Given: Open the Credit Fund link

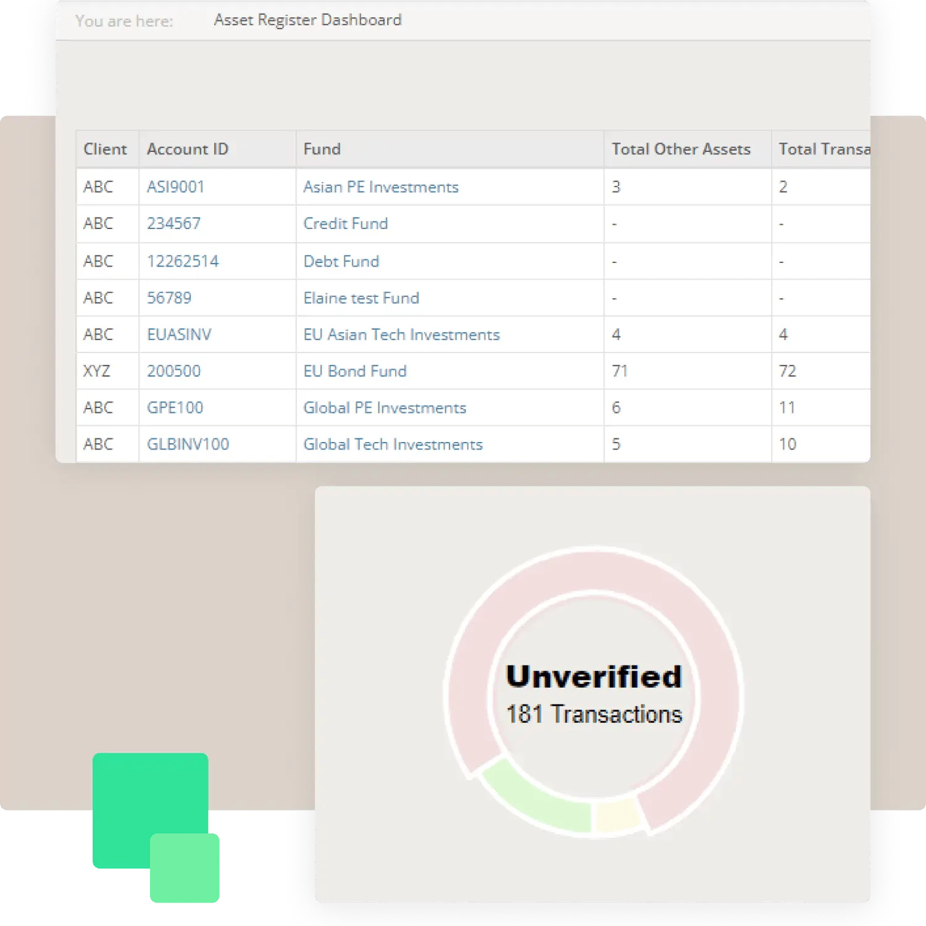Looking at the screenshot, I should point(346,223).
